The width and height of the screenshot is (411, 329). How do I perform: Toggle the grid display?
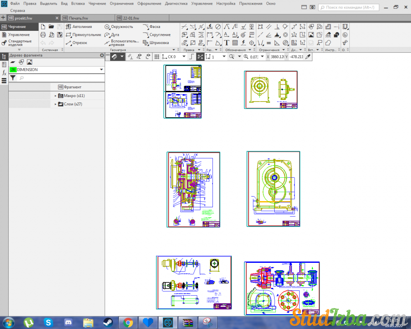point(157,57)
